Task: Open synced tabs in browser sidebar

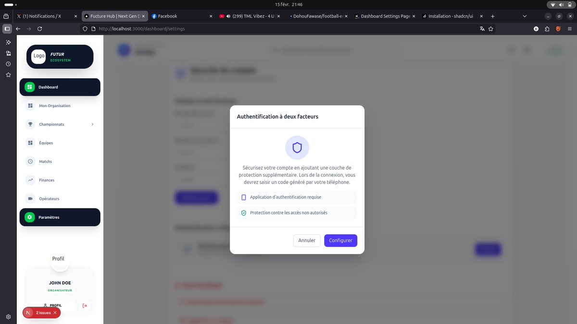Action: [8, 53]
